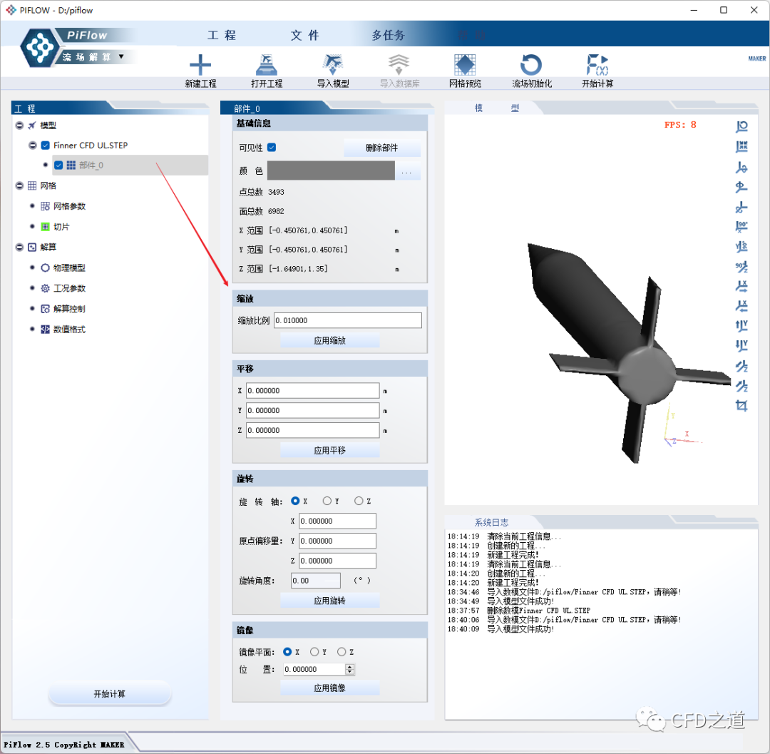Viewport: 770px width, 754px height.
Task: Open 网格预览 mesh preview
Action: [x=465, y=66]
